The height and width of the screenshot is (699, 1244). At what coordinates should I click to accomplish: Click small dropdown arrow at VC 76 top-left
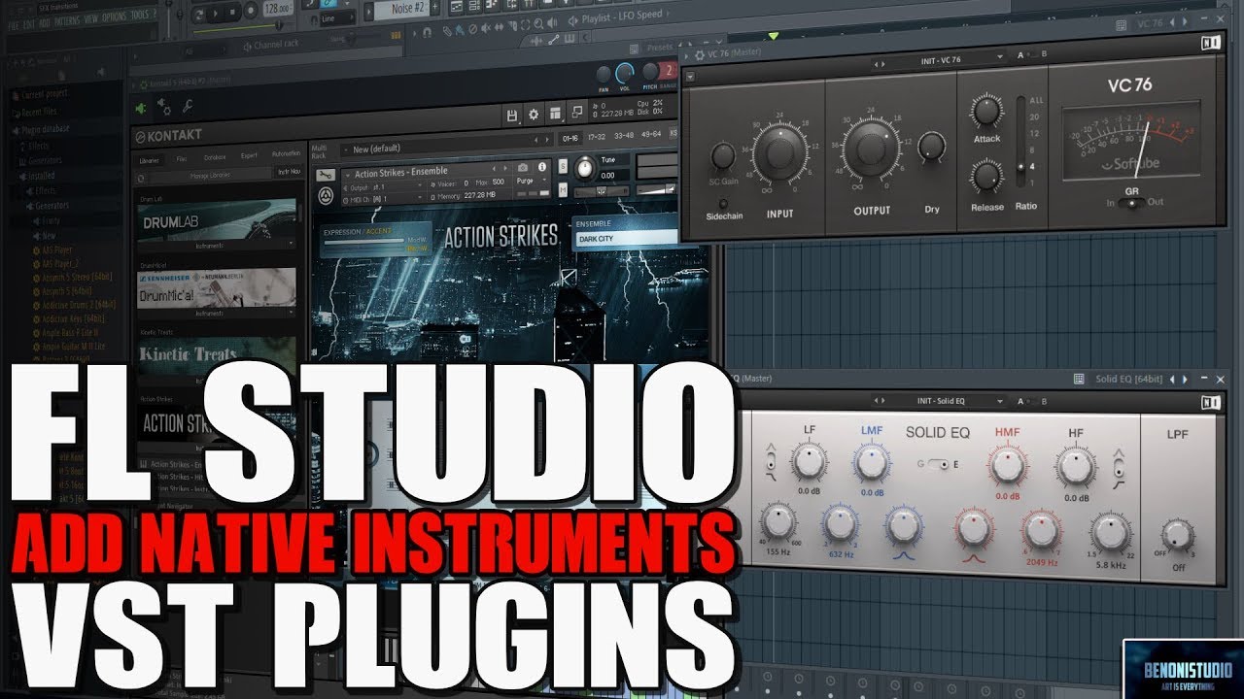pos(690,75)
